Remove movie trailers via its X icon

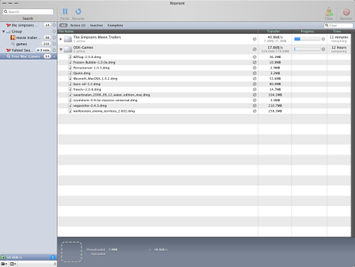(54, 38)
